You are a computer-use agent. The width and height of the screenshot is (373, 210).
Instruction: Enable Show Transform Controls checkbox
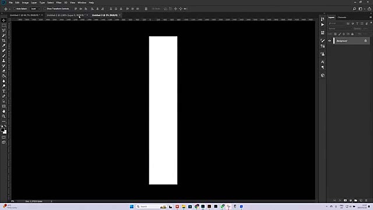(45, 9)
